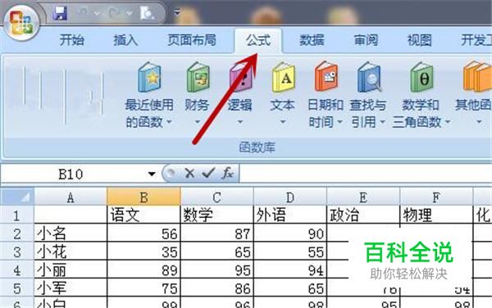Viewport: 492px width, 308px height.
Task: Open the 视图 tab
Action: (420, 40)
